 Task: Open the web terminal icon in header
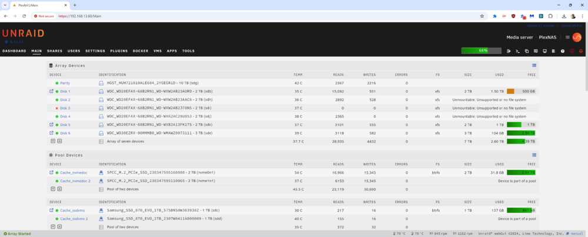pyautogui.click(x=517, y=51)
